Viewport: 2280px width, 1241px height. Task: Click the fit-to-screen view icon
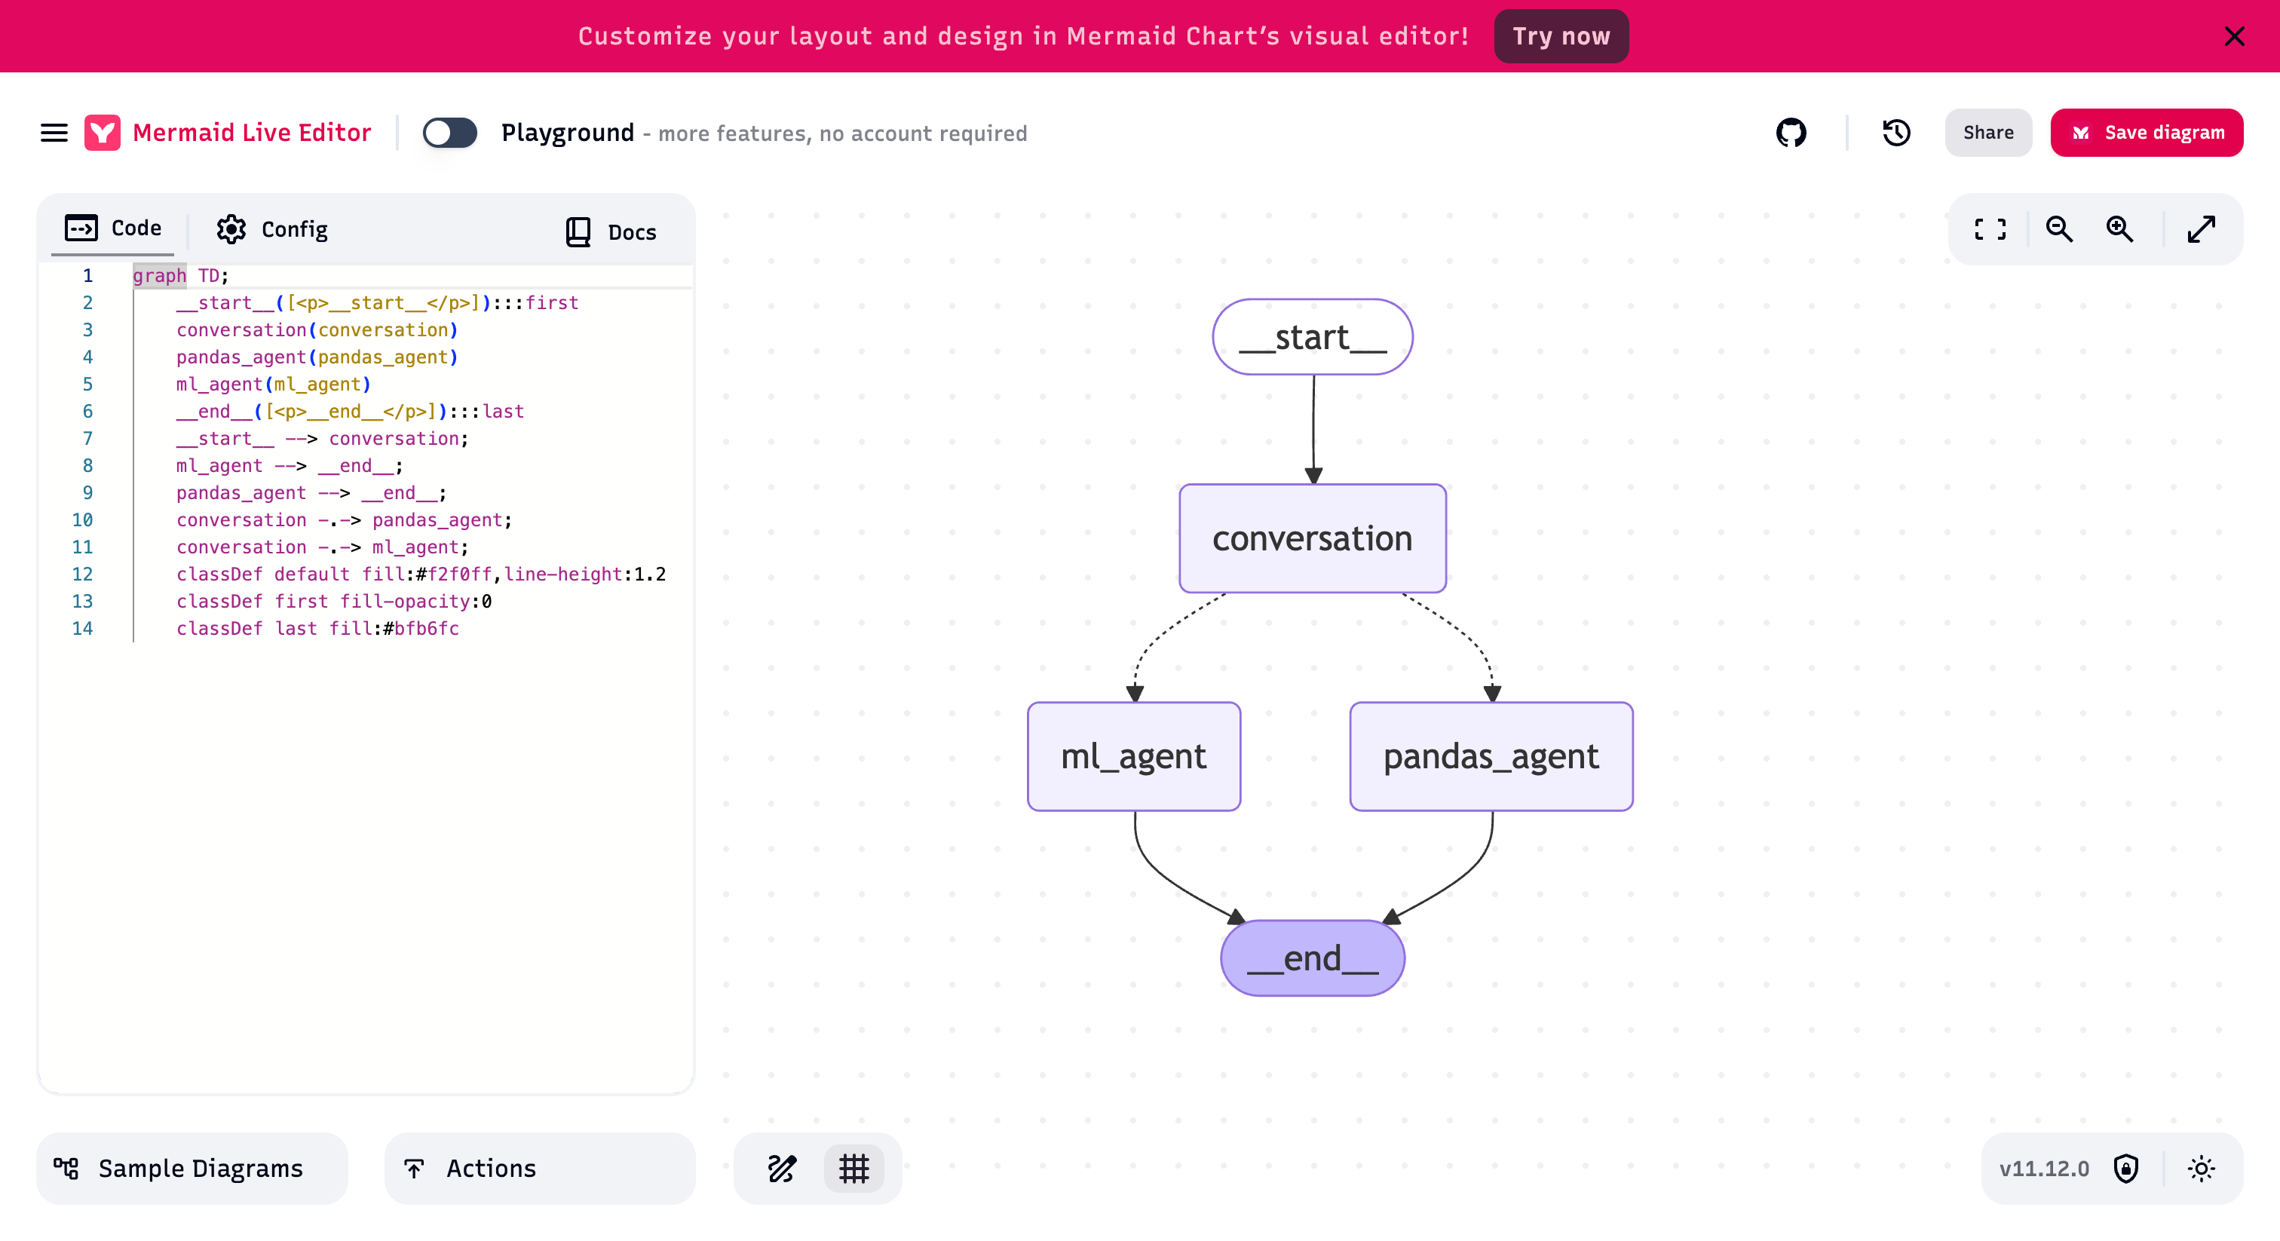(x=1990, y=229)
